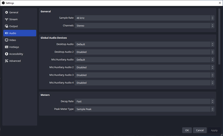The width and height of the screenshot is (223, 136).
Task: Open Hotkeys settings
Action: [20, 47]
